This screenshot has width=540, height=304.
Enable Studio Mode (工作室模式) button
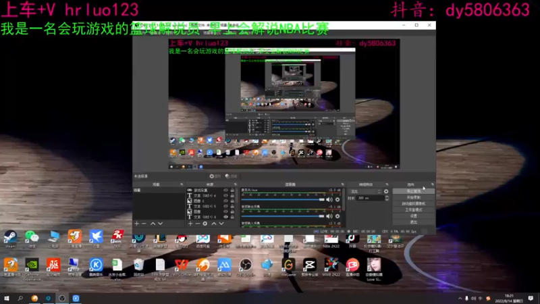tap(414, 210)
